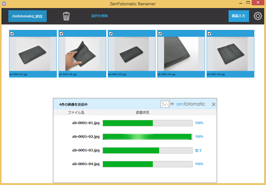Open settings via the gear icon
Image resolution: width=266 pixels, height=185 pixels.
pyautogui.click(x=258, y=16)
